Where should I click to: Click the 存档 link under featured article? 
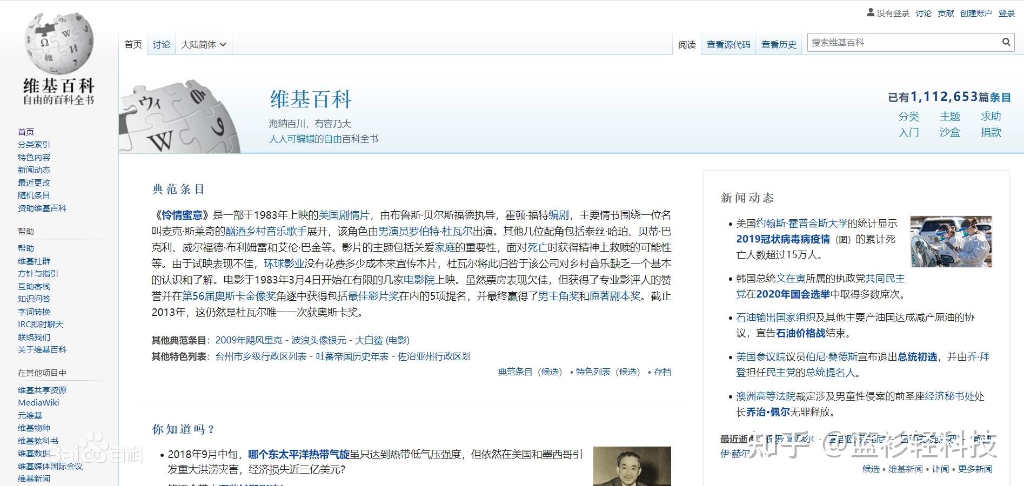[x=662, y=372]
